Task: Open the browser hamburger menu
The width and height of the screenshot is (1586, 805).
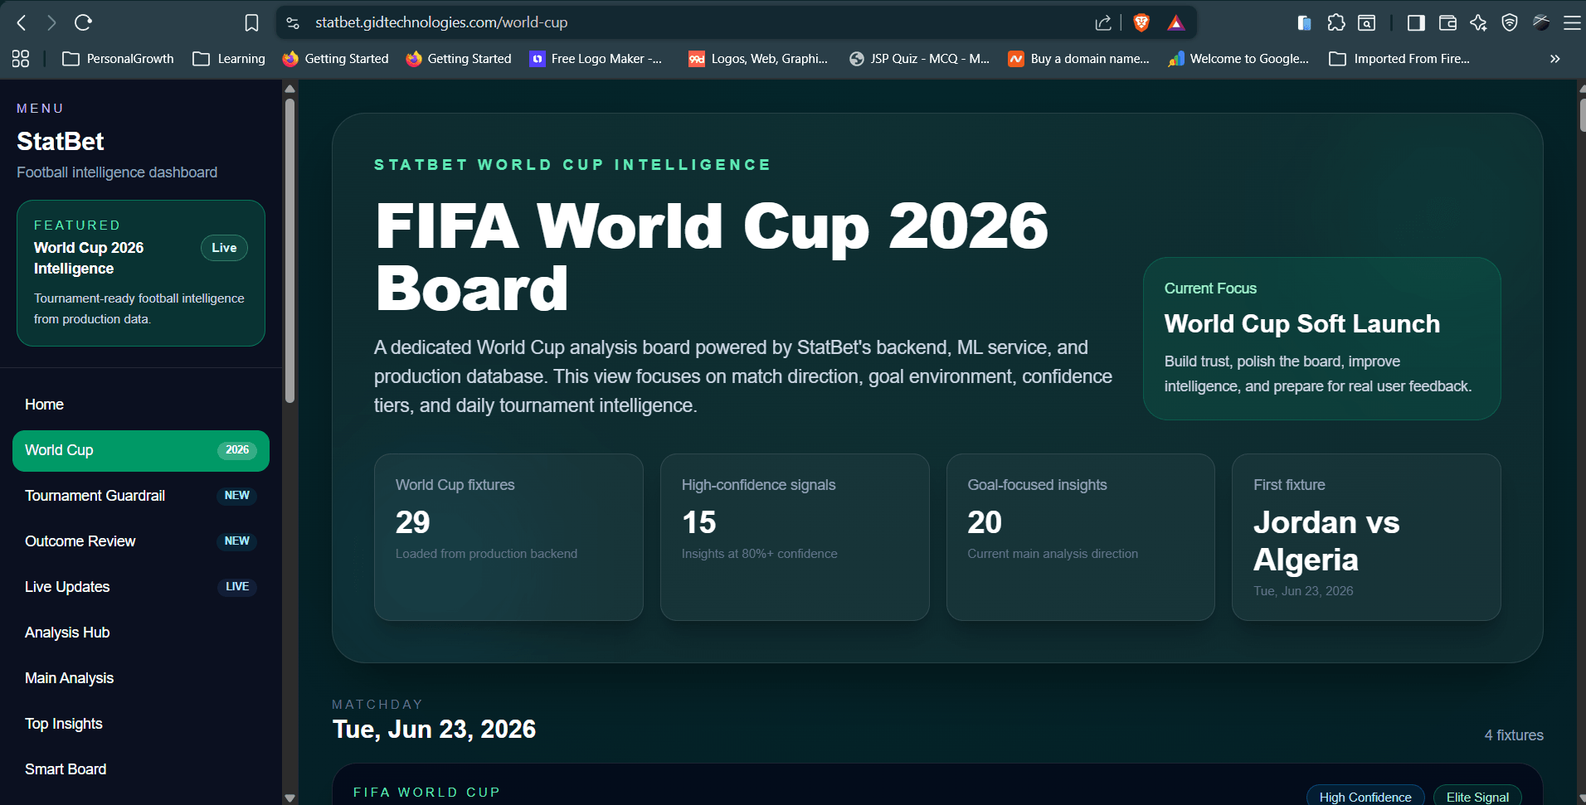Action: [1572, 22]
